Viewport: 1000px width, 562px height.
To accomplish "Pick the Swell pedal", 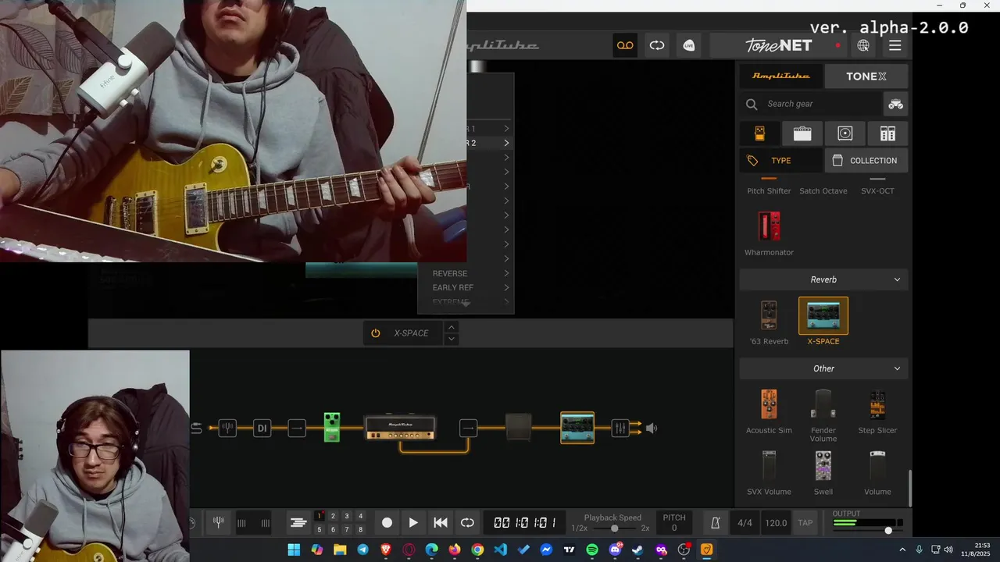I will point(823,472).
